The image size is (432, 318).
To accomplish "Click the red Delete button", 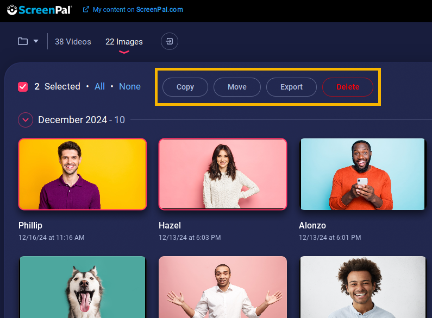I will coord(348,87).
